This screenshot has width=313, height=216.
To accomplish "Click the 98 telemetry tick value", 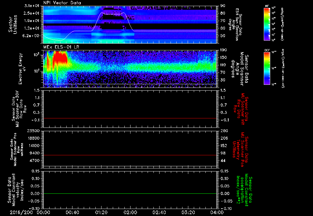I will pyautogui.click(x=223, y=153).
